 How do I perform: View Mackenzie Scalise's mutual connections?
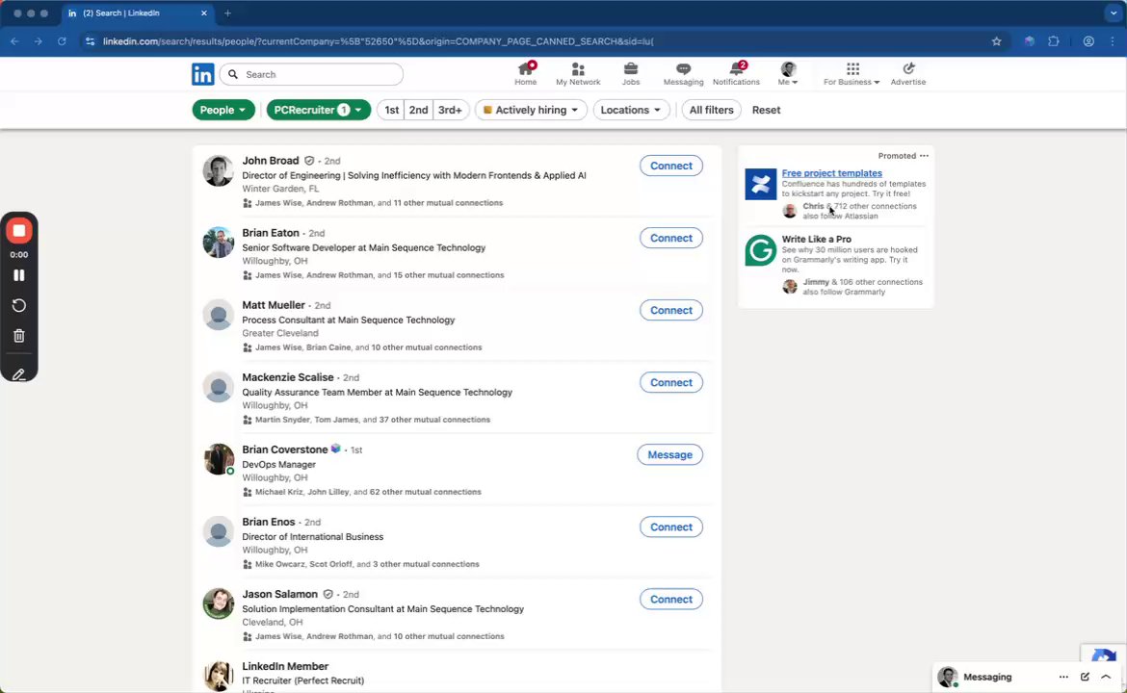click(x=373, y=420)
